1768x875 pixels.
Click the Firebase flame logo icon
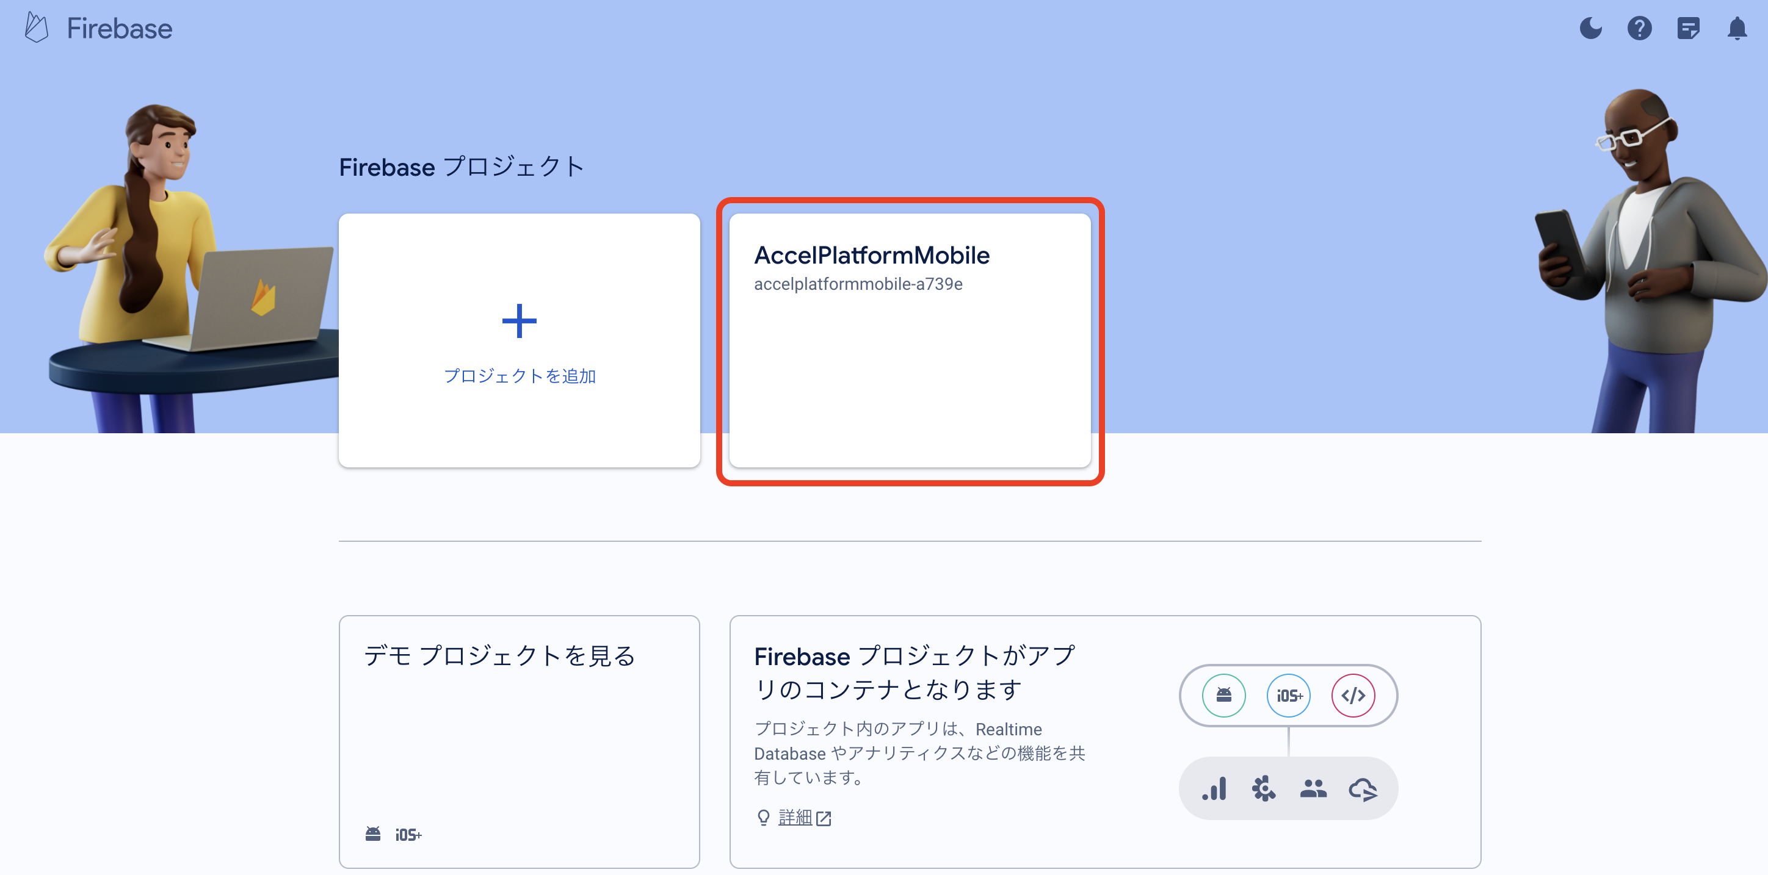click(35, 28)
